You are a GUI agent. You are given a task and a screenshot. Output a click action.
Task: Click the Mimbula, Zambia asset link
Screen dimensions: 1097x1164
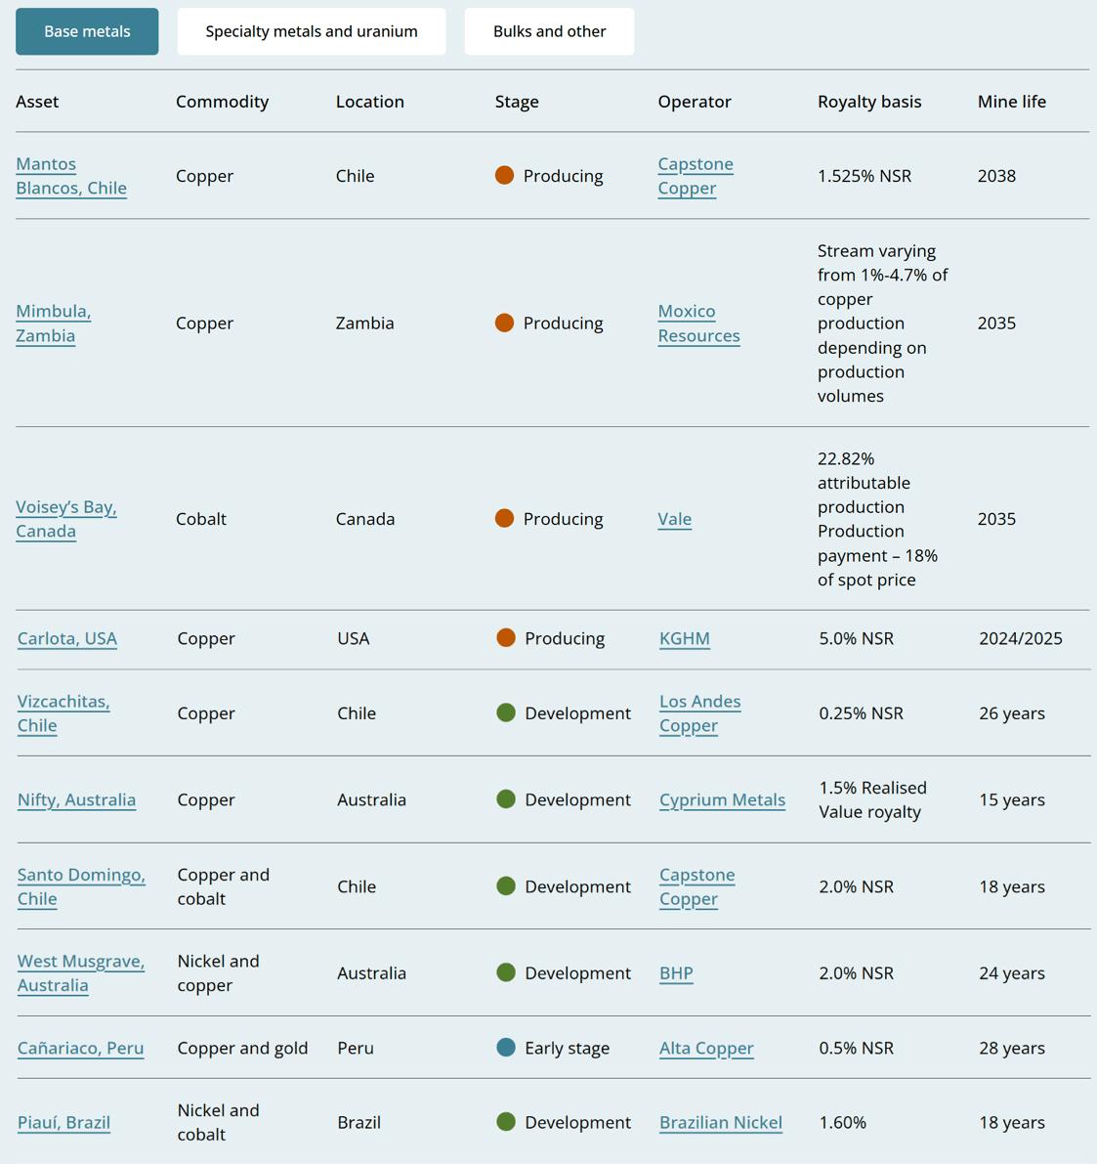pyautogui.click(x=53, y=323)
